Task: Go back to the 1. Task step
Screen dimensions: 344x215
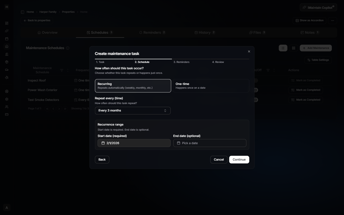Action: [x=100, y=62]
